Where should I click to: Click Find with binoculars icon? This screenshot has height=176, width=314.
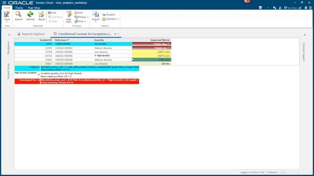(52, 13)
